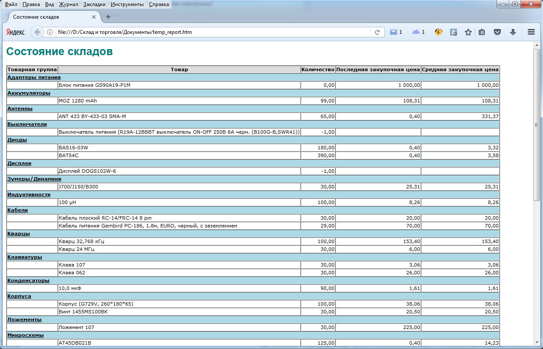Open the hamburger menu button
543x349 pixels.
(531, 32)
